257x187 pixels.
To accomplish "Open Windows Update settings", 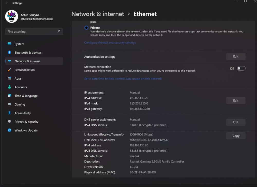I will tap(34, 130).
